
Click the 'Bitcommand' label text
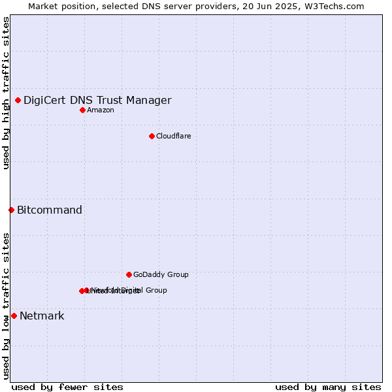click(x=50, y=210)
